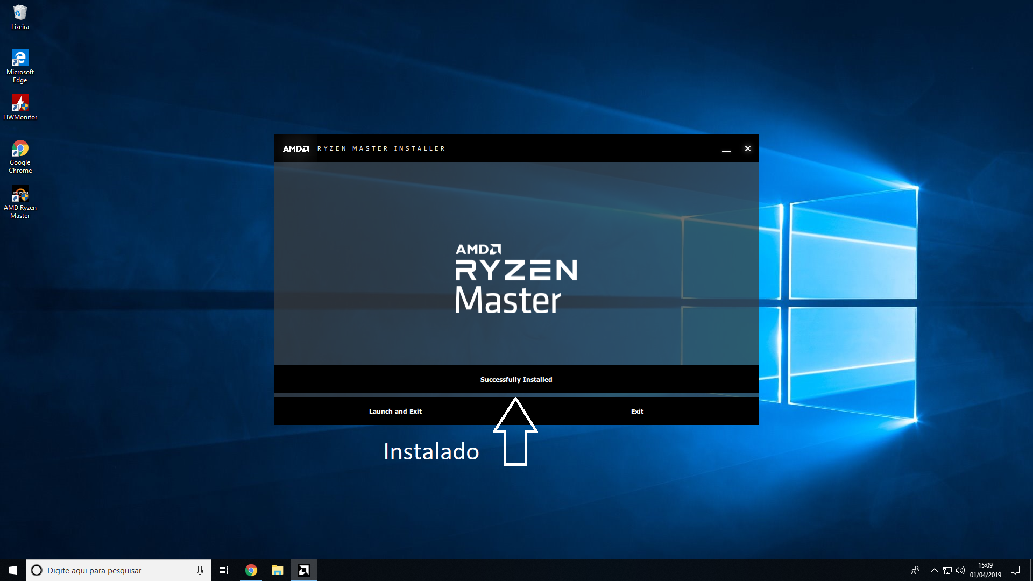Minimize the Ryzen Master Installer window

pyautogui.click(x=726, y=148)
